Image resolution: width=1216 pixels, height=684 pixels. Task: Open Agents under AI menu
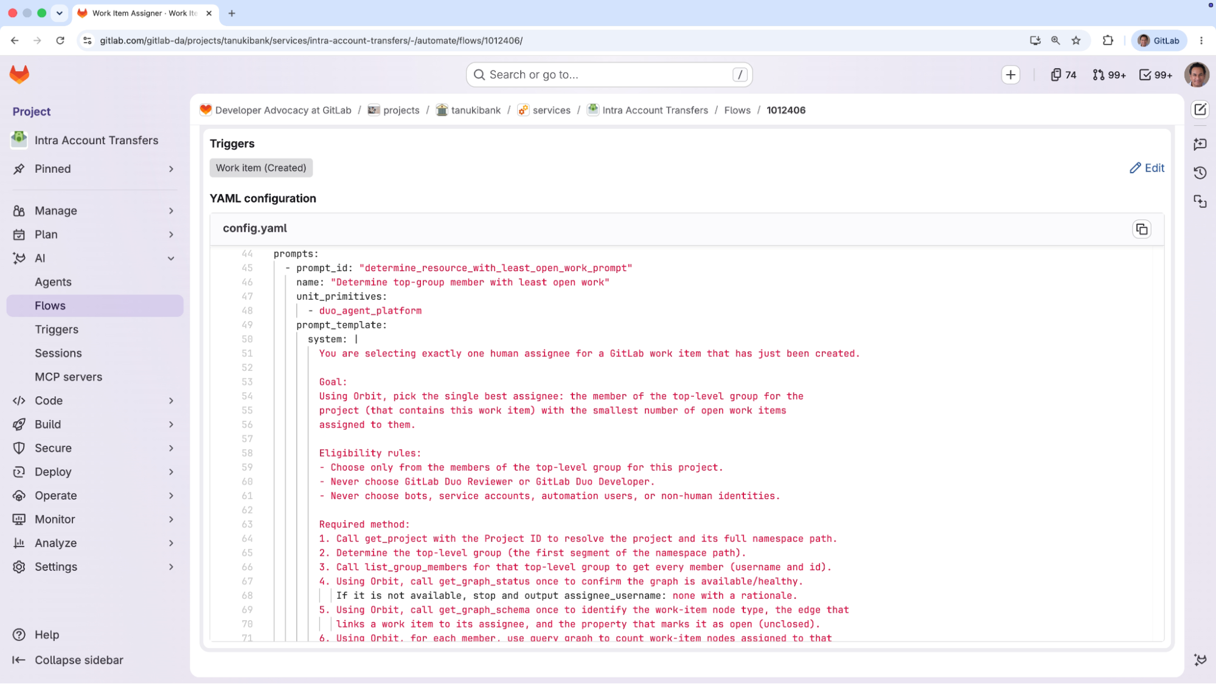[x=94, y=282]
